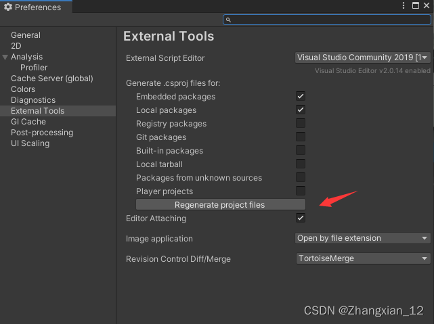The width and height of the screenshot is (434, 324).
Task: Click 'Visual Studio Editor v2.0.14 enabled' text
Action: click(x=372, y=71)
